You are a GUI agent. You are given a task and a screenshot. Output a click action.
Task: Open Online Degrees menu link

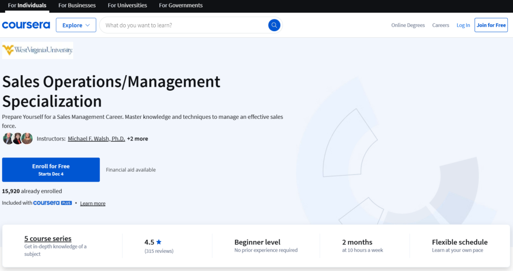[x=408, y=25]
